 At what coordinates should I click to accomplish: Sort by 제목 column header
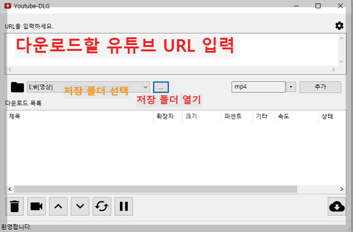(x=80, y=116)
